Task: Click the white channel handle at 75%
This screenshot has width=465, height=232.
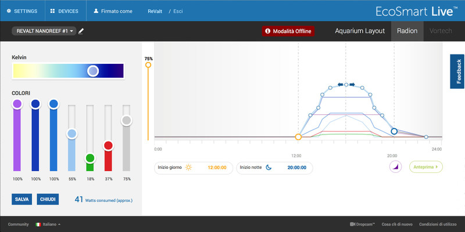Action: point(127,121)
